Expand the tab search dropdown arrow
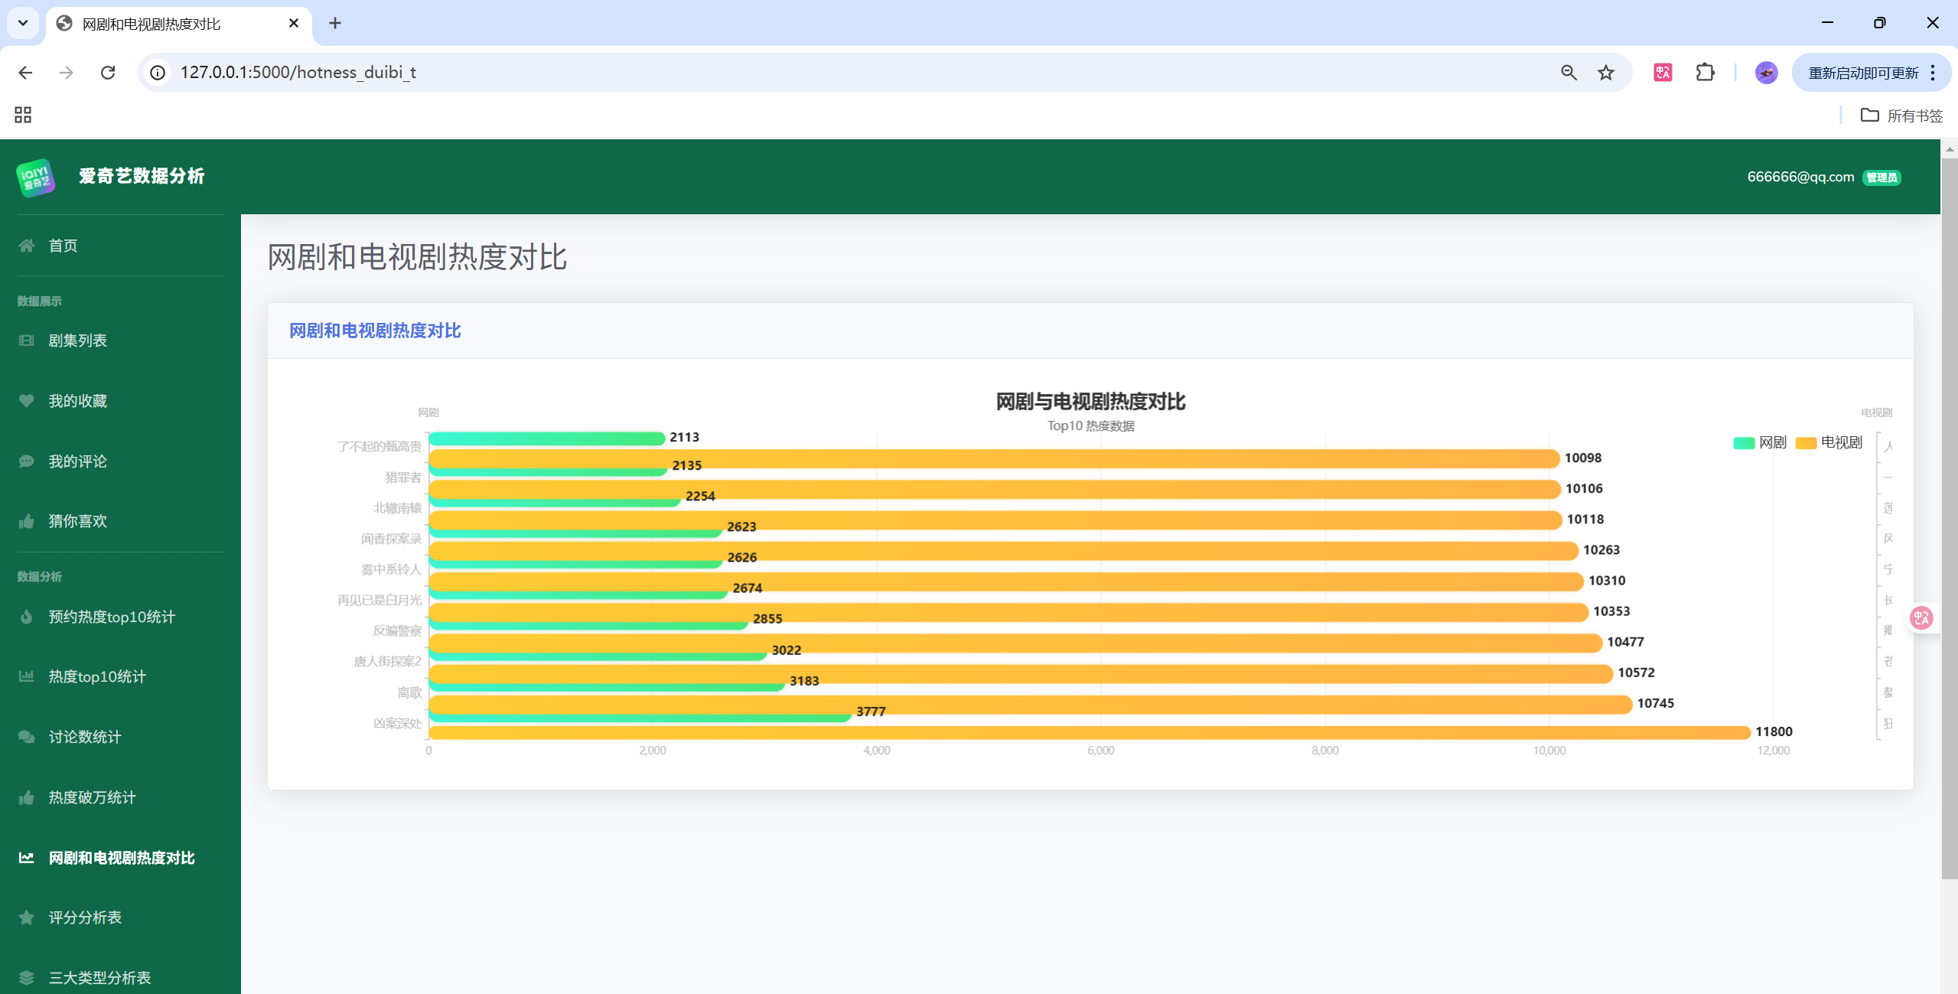 click(23, 23)
